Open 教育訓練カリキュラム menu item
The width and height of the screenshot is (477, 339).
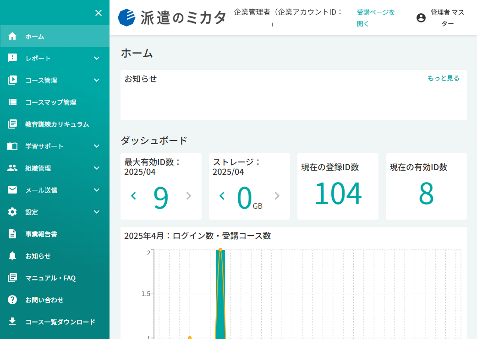55,124
